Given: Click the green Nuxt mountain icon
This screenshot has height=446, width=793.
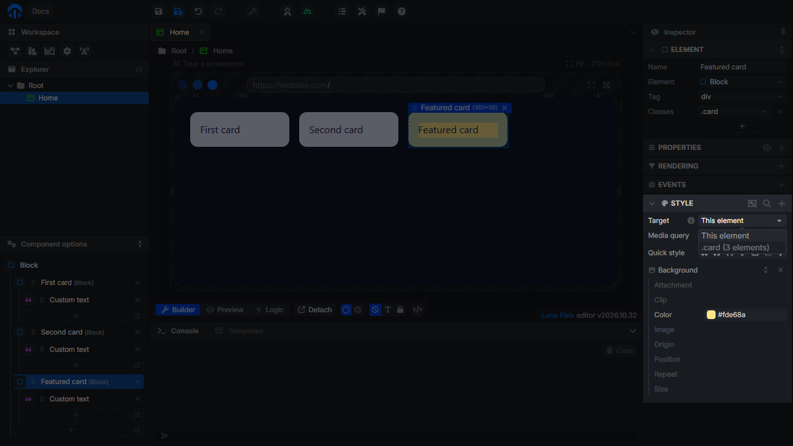Looking at the screenshot, I should 307,11.
